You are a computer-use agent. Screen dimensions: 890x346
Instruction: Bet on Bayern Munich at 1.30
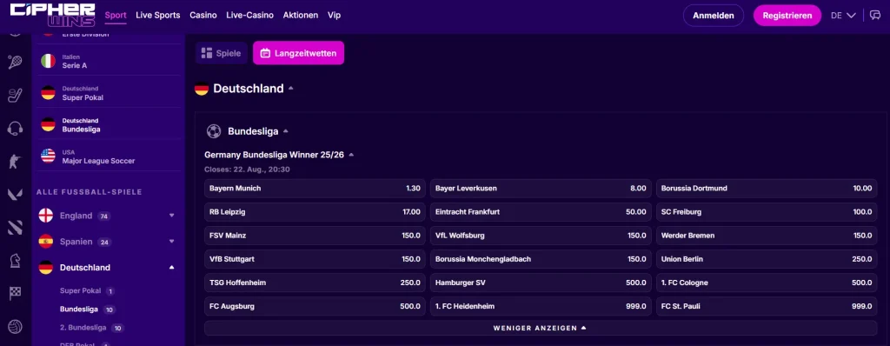(315, 188)
